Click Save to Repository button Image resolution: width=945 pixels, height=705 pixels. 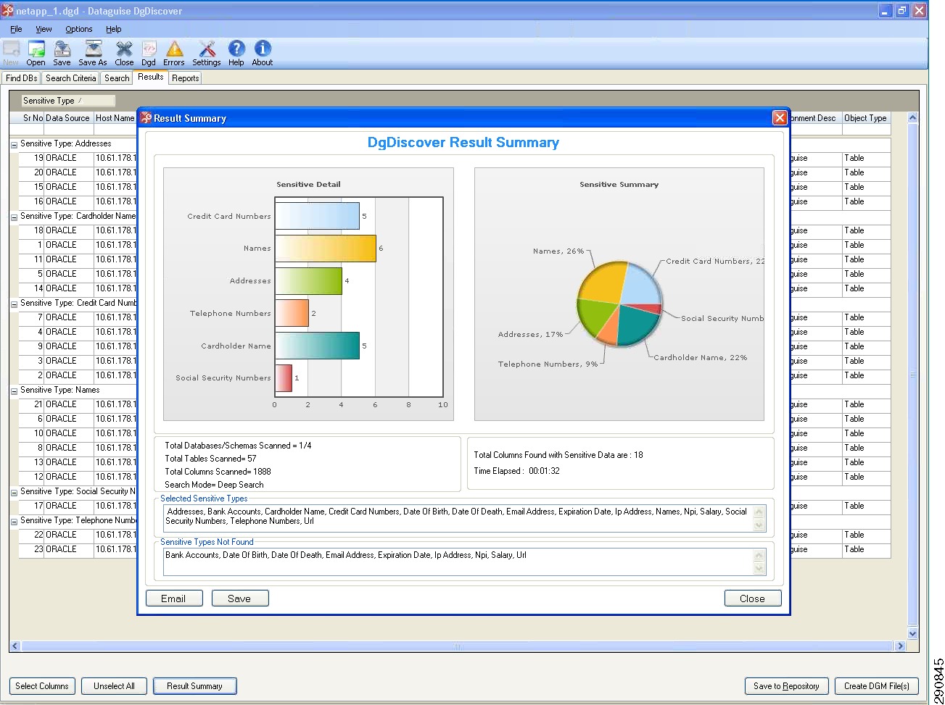[786, 686]
